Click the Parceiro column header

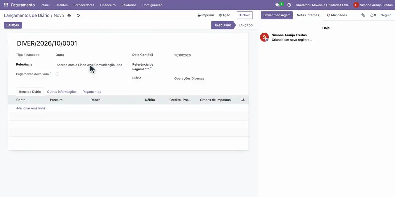56,100
